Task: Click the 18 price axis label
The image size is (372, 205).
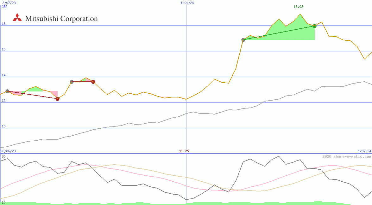Action: pos(3,24)
